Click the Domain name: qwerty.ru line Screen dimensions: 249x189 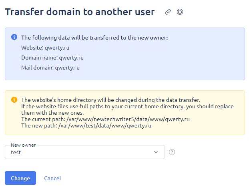[52, 58]
